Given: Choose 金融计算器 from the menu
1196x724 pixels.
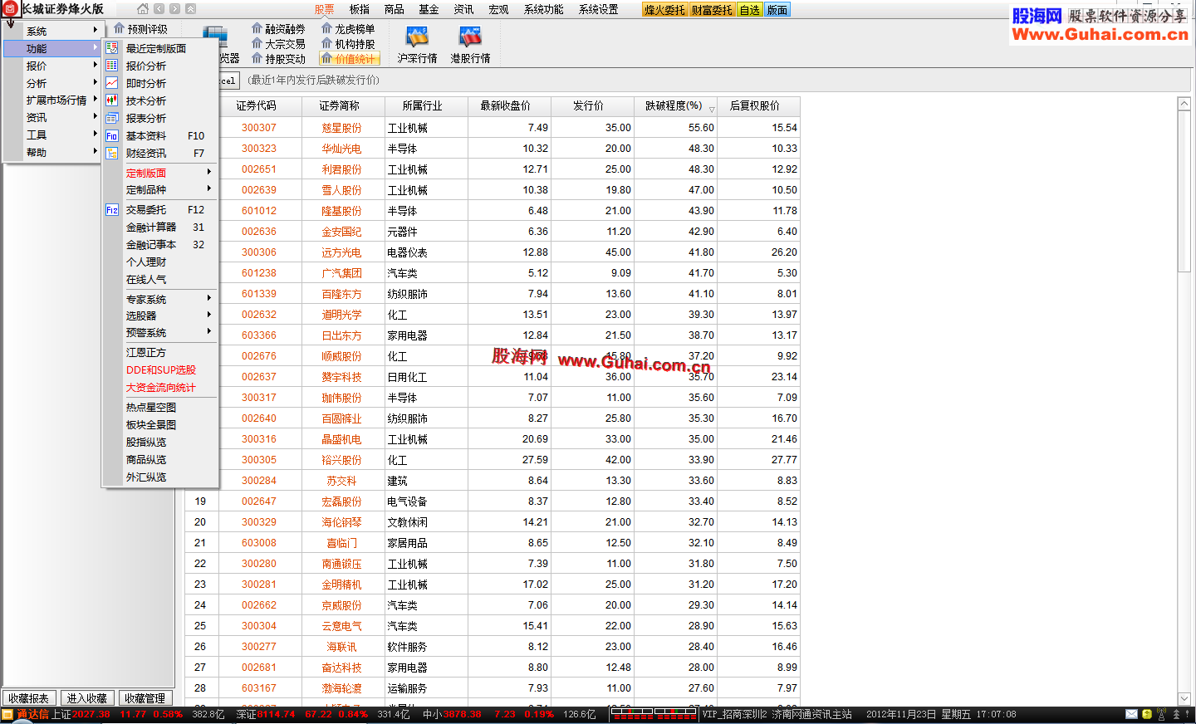Looking at the screenshot, I should [x=160, y=227].
